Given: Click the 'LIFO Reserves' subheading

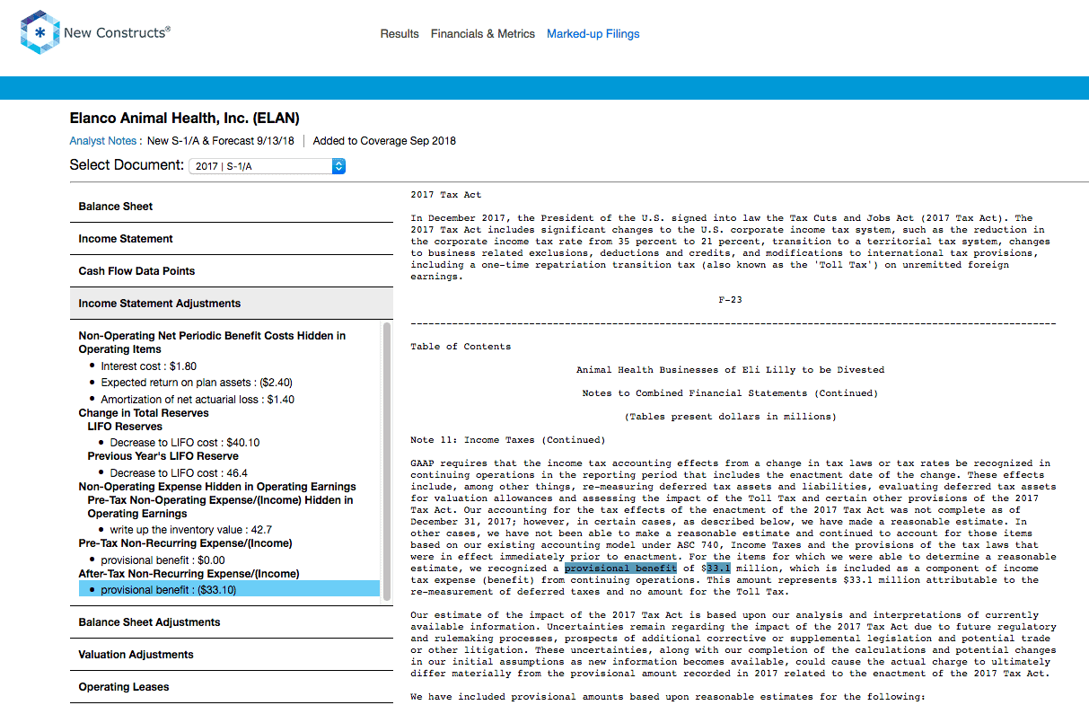Looking at the screenshot, I should [x=125, y=427].
